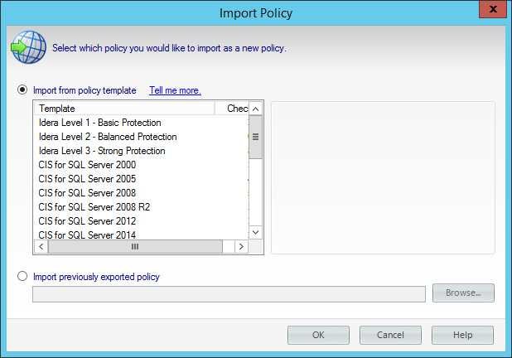Viewport: 512px width, 358px height.
Task: Open Help for importing policies
Action: pos(462,335)
